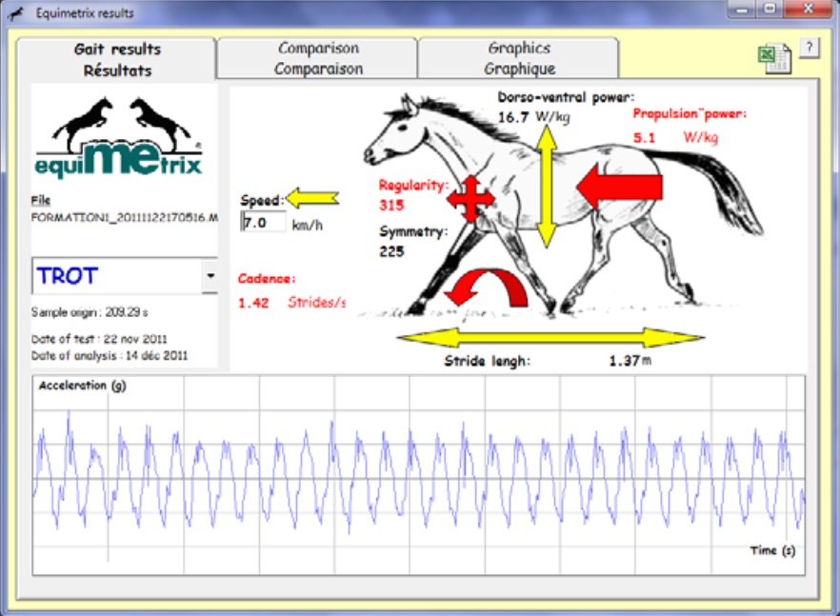This screenshot has height=616, width=840.
Task: Select the Gait results tab
Action: (x=117, y=59)
